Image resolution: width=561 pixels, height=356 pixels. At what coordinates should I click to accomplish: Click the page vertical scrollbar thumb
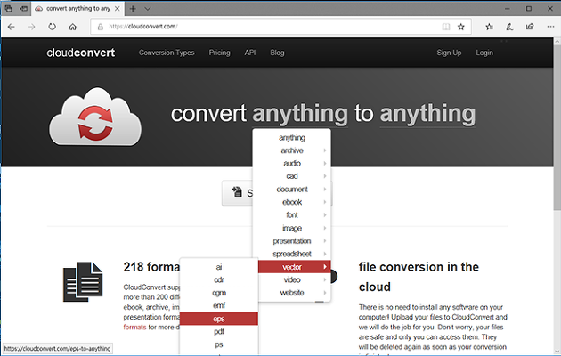coord(557,128)
